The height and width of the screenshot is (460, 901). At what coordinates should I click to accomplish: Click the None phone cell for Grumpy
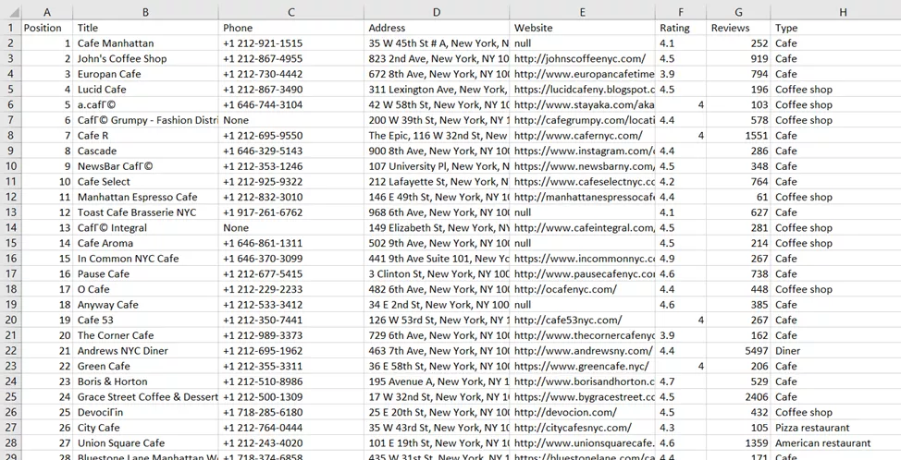pos(291,120)
